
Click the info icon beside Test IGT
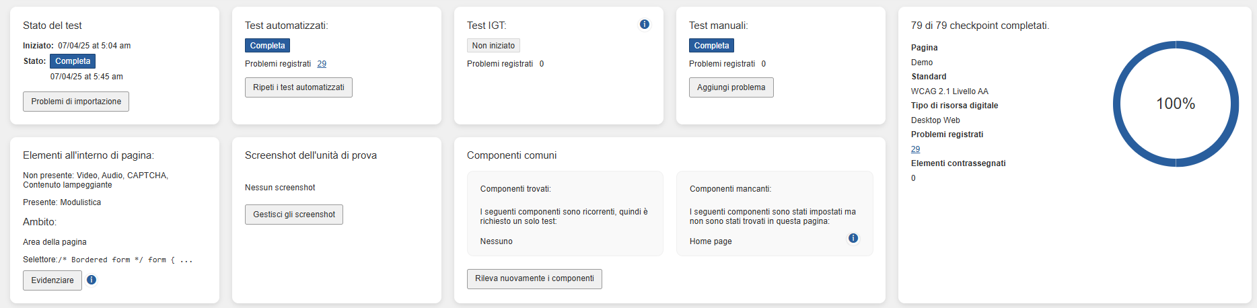644,24
